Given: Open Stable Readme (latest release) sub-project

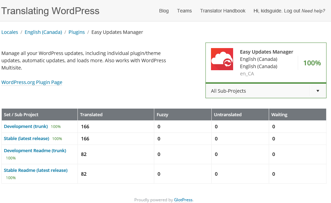Looking at the screenshot, I should [36, 170].
